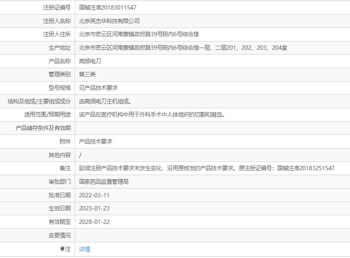This screenshot has width=350, height=258.
Task: Click the 注册人名称 label
Action: (x=57, y=21)
